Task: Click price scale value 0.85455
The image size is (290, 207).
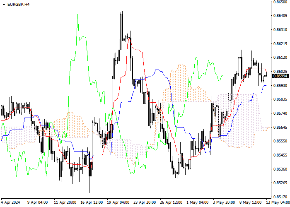Action: [x=280, y=155]
